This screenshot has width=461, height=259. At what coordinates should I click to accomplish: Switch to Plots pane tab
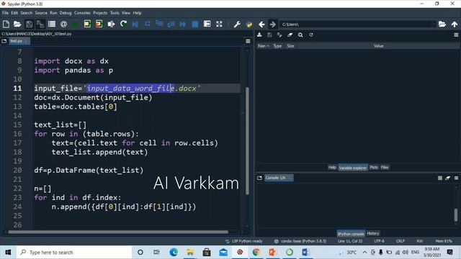tap(374, 168)
